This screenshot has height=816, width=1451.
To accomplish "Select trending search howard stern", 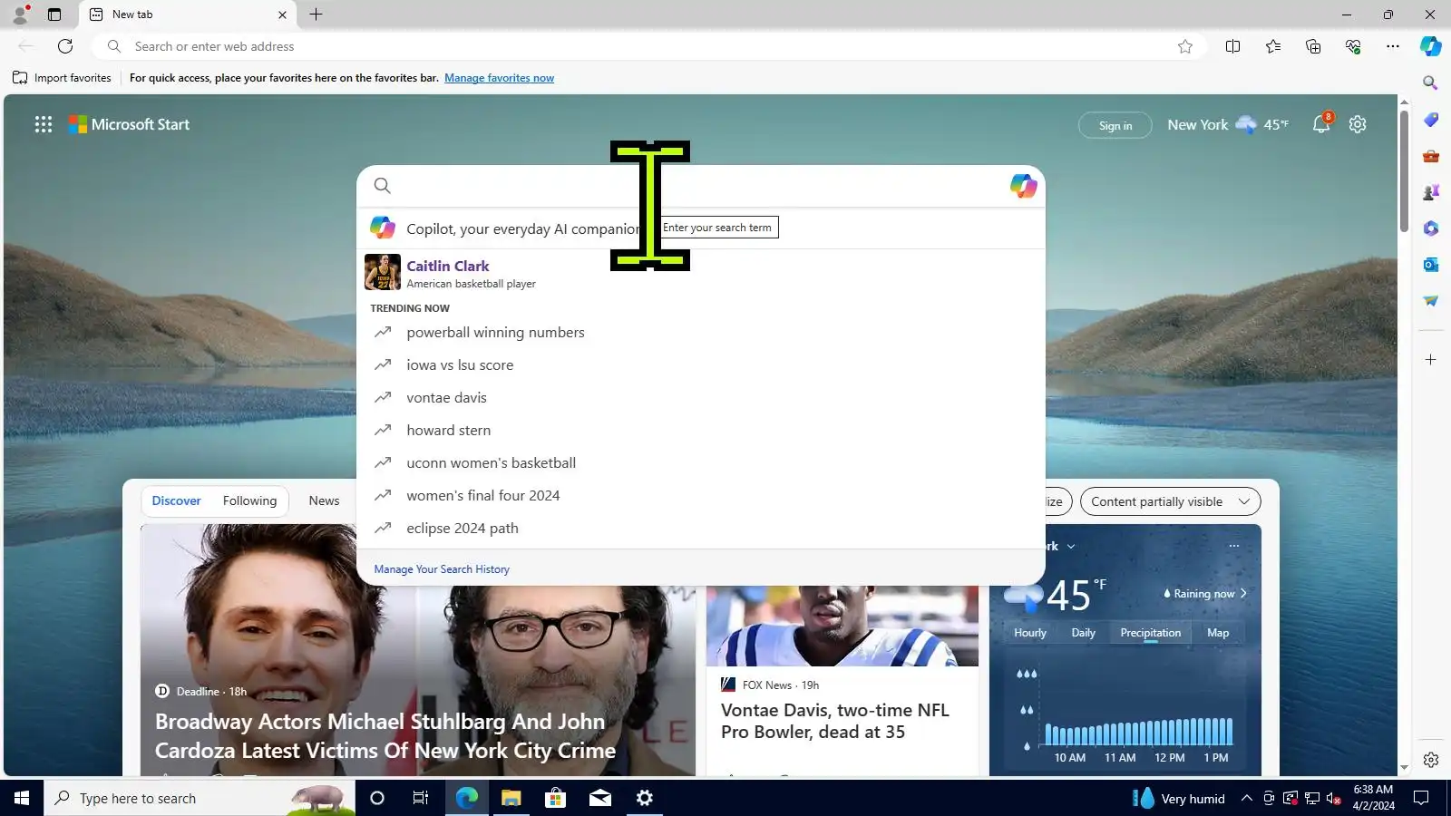I will point(701,431).
